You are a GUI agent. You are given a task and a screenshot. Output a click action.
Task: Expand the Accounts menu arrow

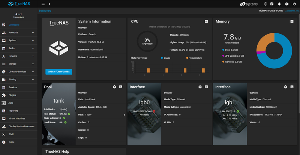33,33
